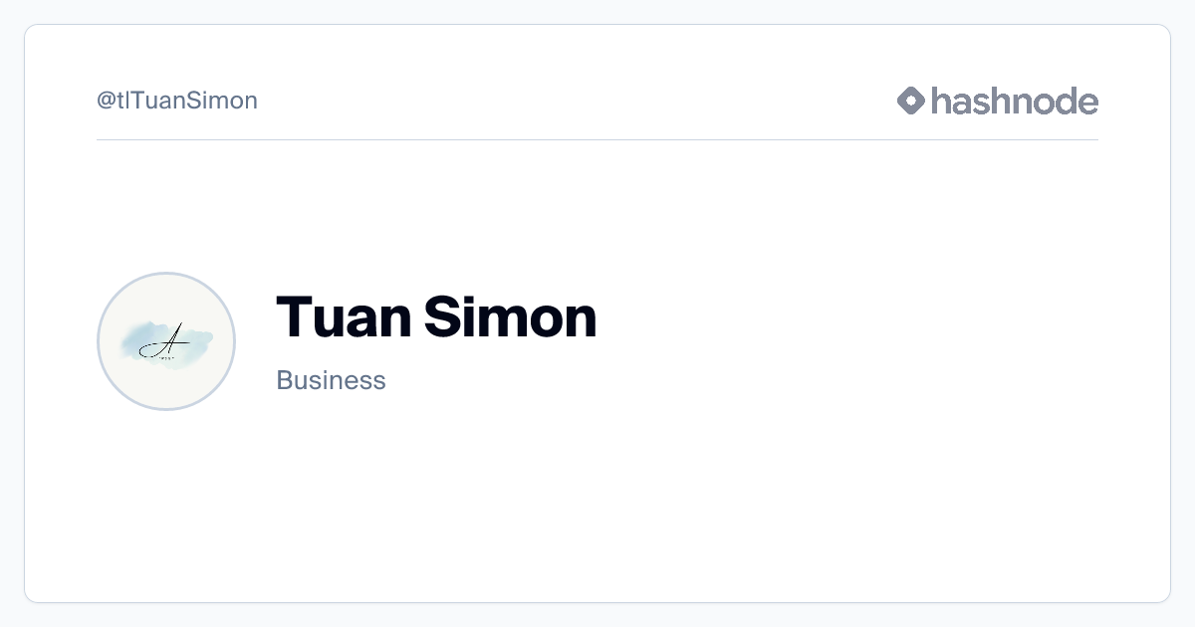Image resolution: width=1195 pixels, height=627 pixels.
Task: Click the word Tuan in the heading
Action: point(343,317)
